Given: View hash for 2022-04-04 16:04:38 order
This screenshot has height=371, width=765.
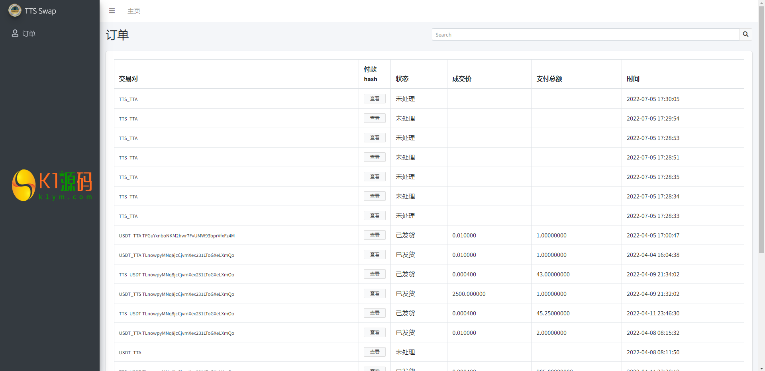Looking at the screenshot, I should pyautogui.click(x=375, y=254).
